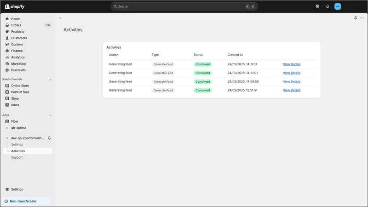
Task: Expand the Apps section chevron
Action: [50, 115]
